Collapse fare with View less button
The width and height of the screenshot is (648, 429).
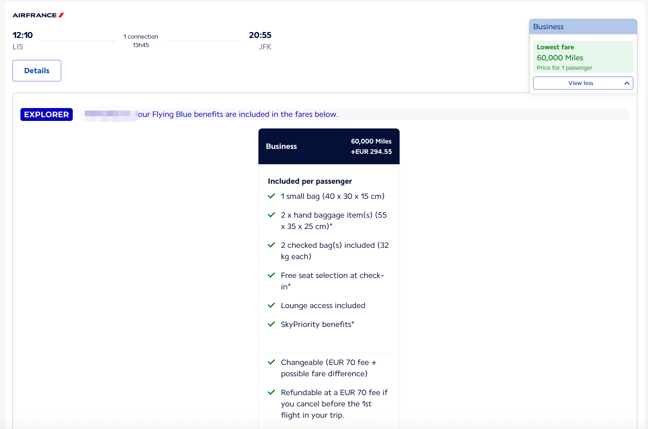583,83
